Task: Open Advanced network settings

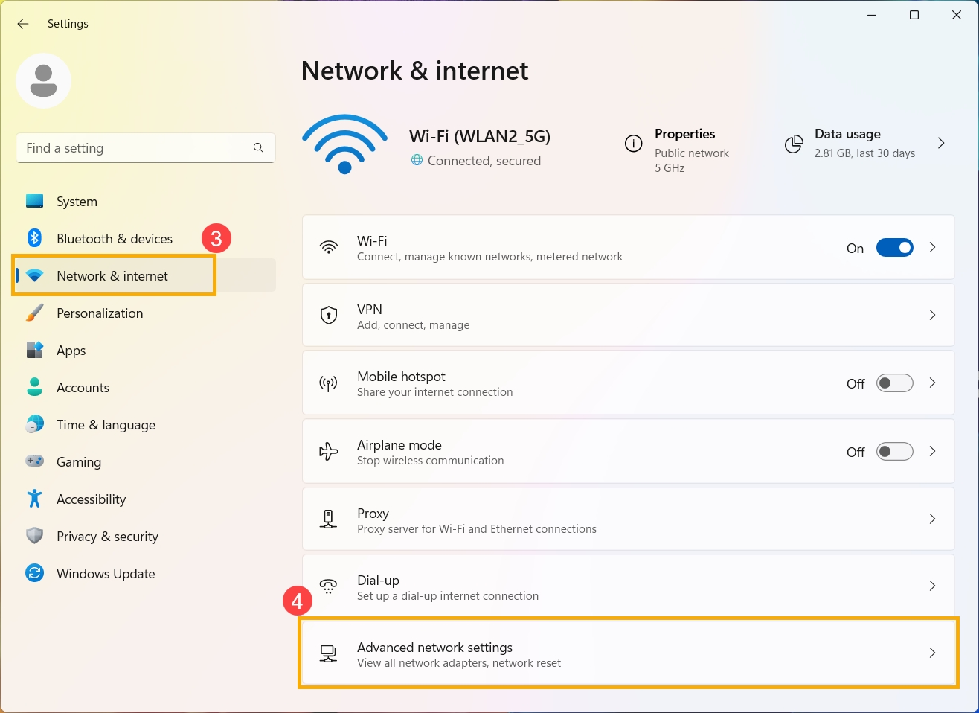Action: [x=628, y=653]
